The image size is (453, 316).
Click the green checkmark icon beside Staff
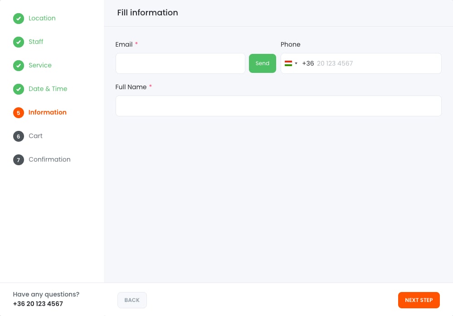18,42
